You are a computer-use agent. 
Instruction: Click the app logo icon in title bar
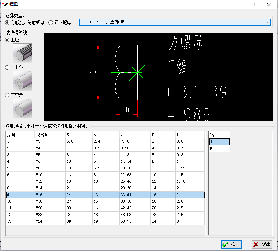5,5
